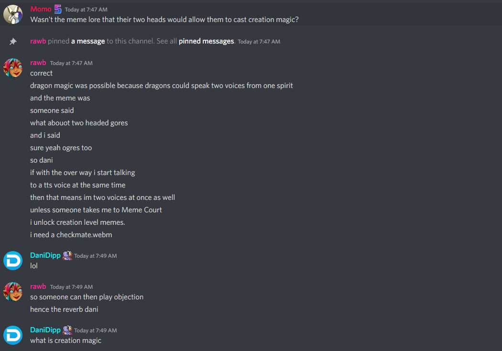Image resolution: width=502 pixels, height=351 pixels.
Task: Click Momo username
Action: point(41,9)
